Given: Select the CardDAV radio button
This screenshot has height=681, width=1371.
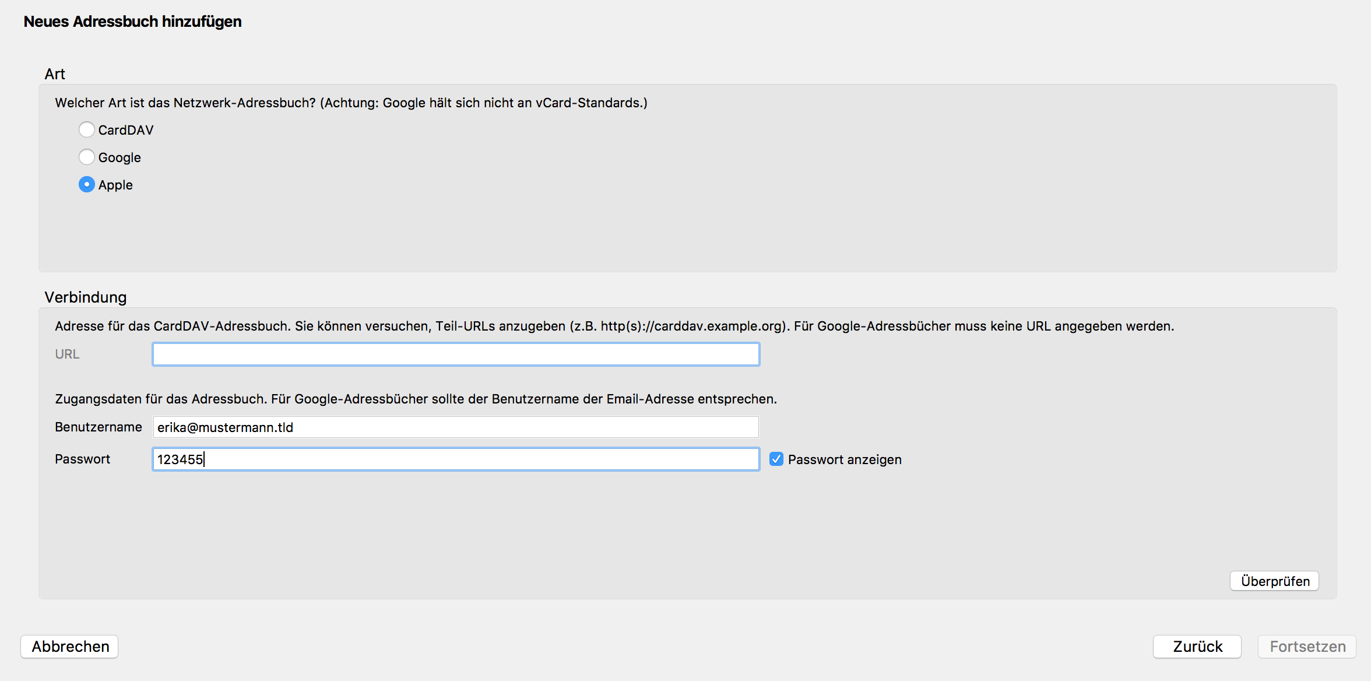Looking at the screenshot, I should coord(87,129).
